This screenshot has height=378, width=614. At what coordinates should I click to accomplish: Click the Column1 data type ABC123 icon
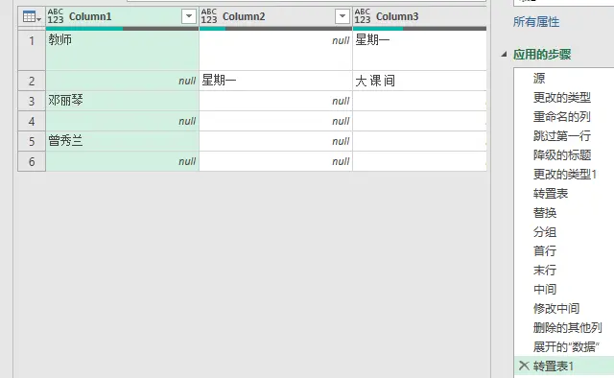coord(56,16)
